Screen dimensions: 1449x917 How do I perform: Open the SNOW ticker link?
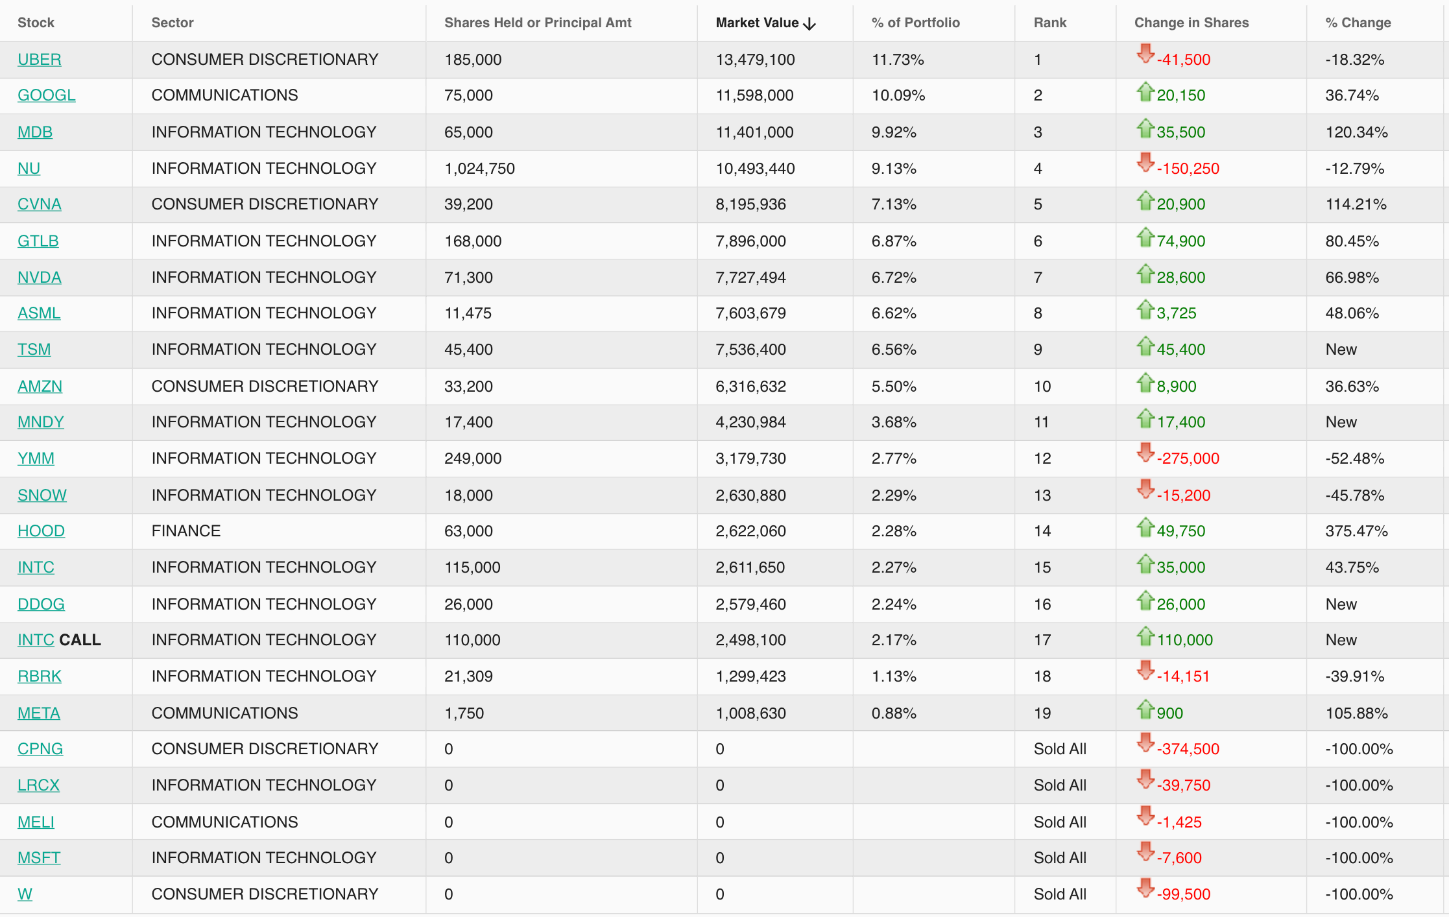(x=42, y=495)
